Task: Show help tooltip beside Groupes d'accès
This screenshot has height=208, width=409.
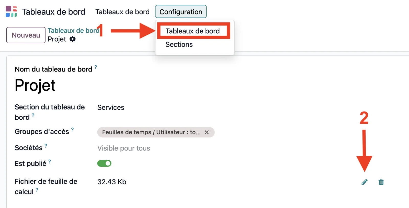Action: 72,130
